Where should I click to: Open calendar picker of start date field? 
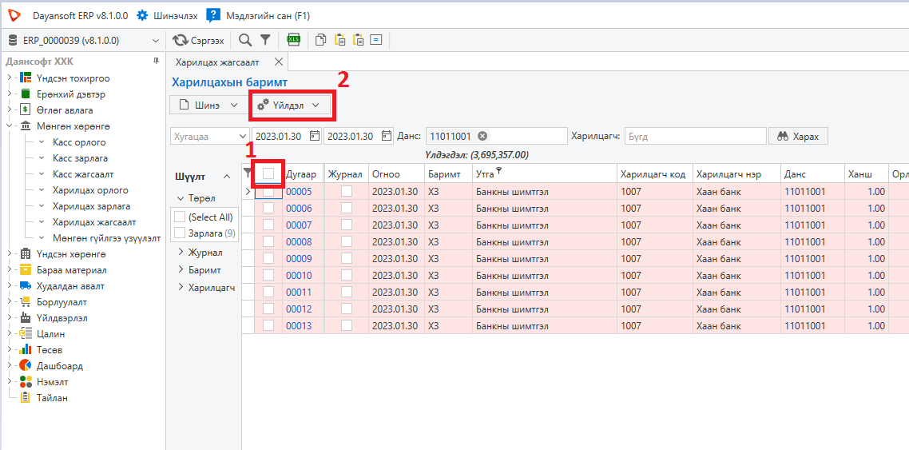tap(315, 136)
